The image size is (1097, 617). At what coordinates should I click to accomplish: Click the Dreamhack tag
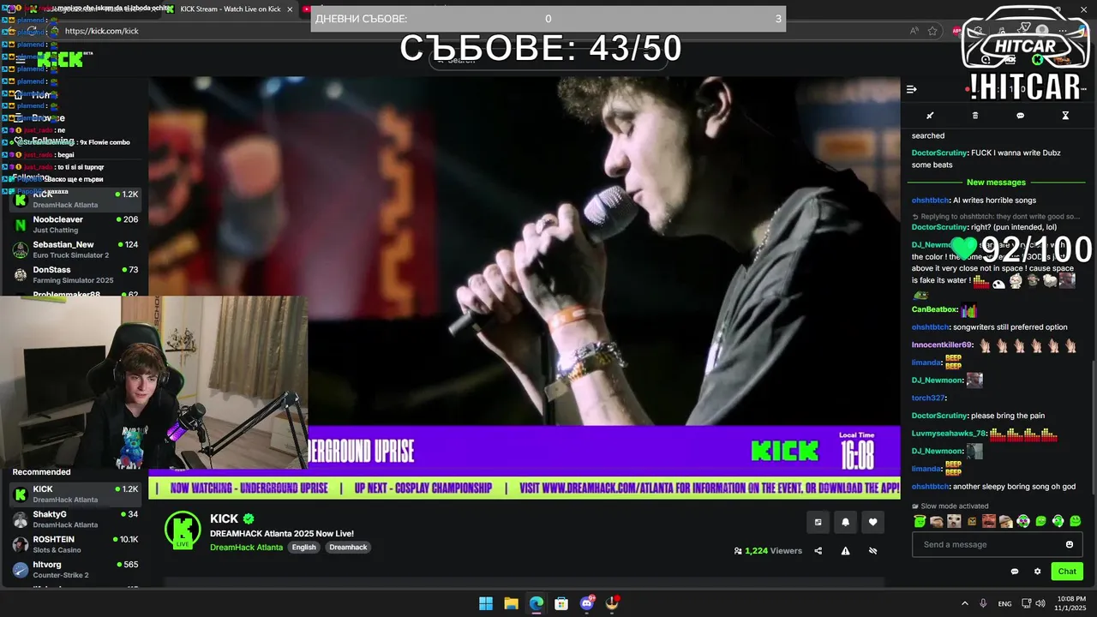(x=348, y=548)
